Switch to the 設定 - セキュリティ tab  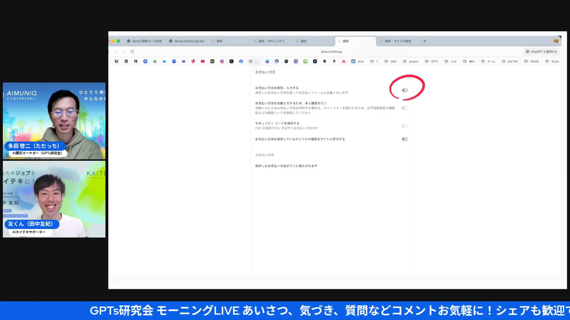tap(270, 41)
